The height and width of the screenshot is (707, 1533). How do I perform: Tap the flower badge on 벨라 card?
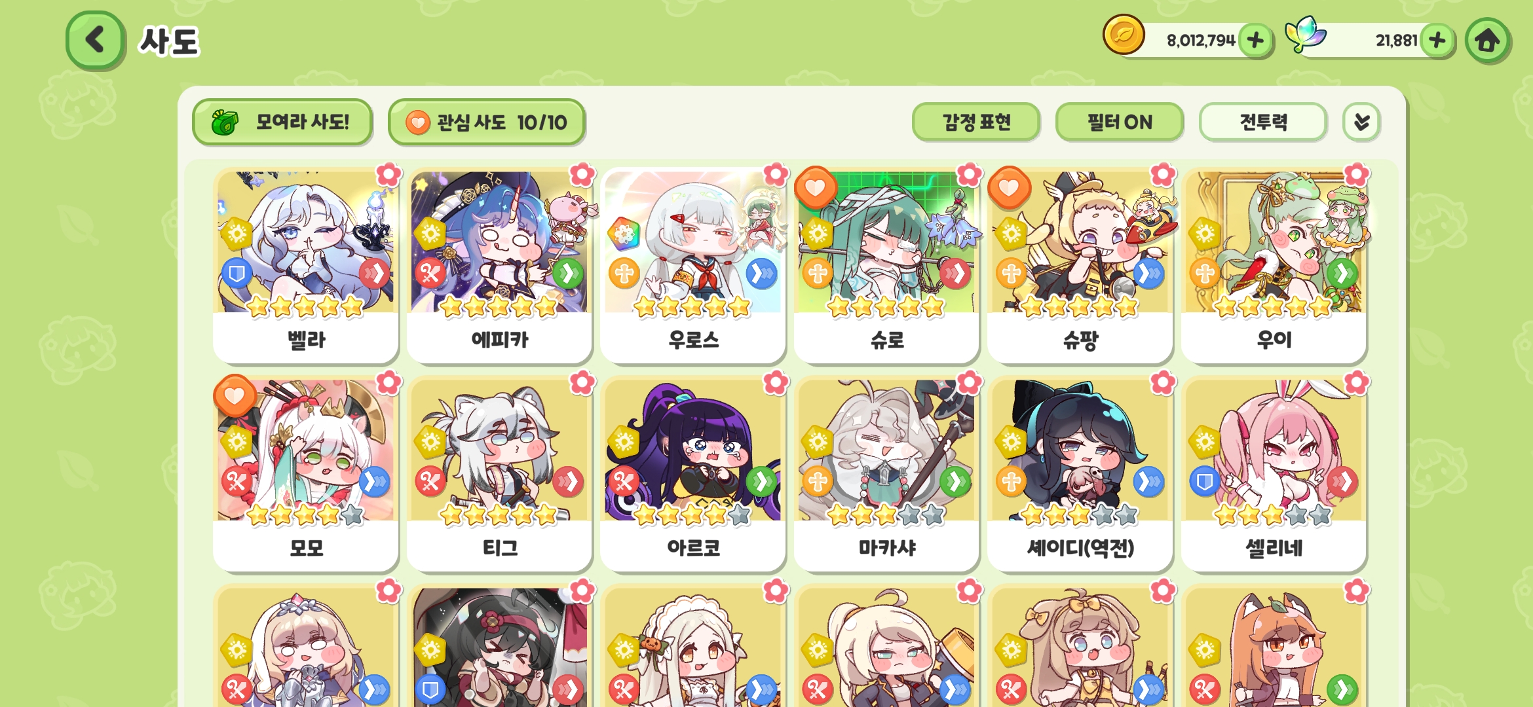(x=388, y=175)
